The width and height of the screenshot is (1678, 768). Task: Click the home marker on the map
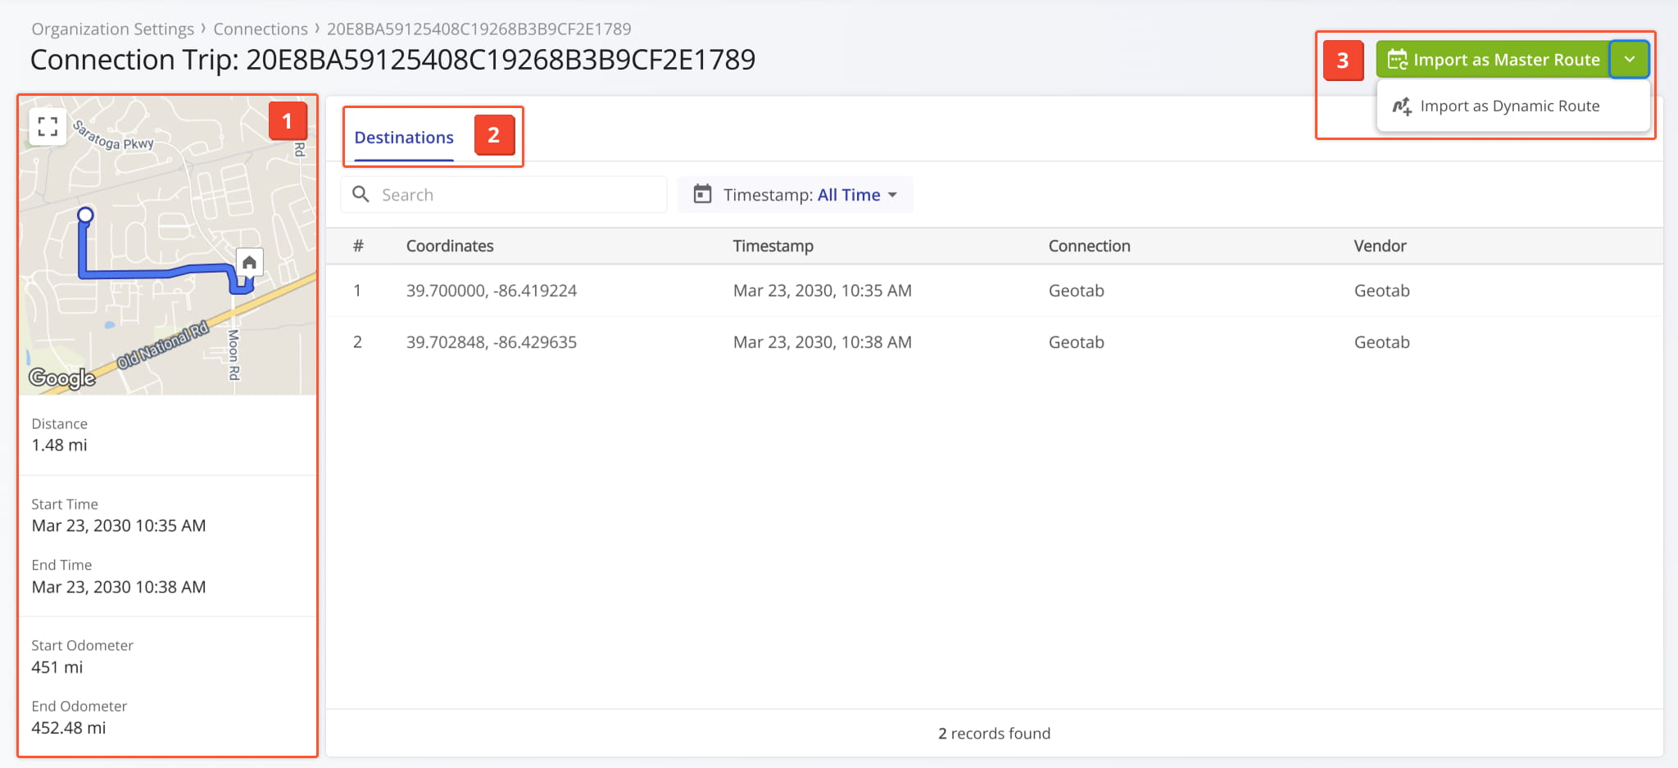coord(249,262)
